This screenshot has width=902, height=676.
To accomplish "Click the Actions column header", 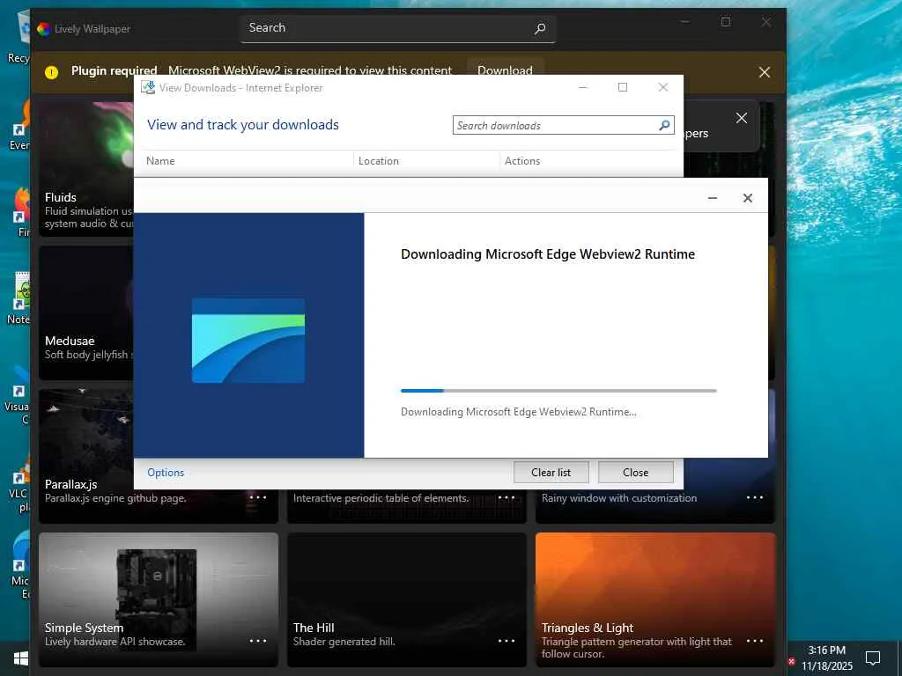I will (x=522, y=161).
